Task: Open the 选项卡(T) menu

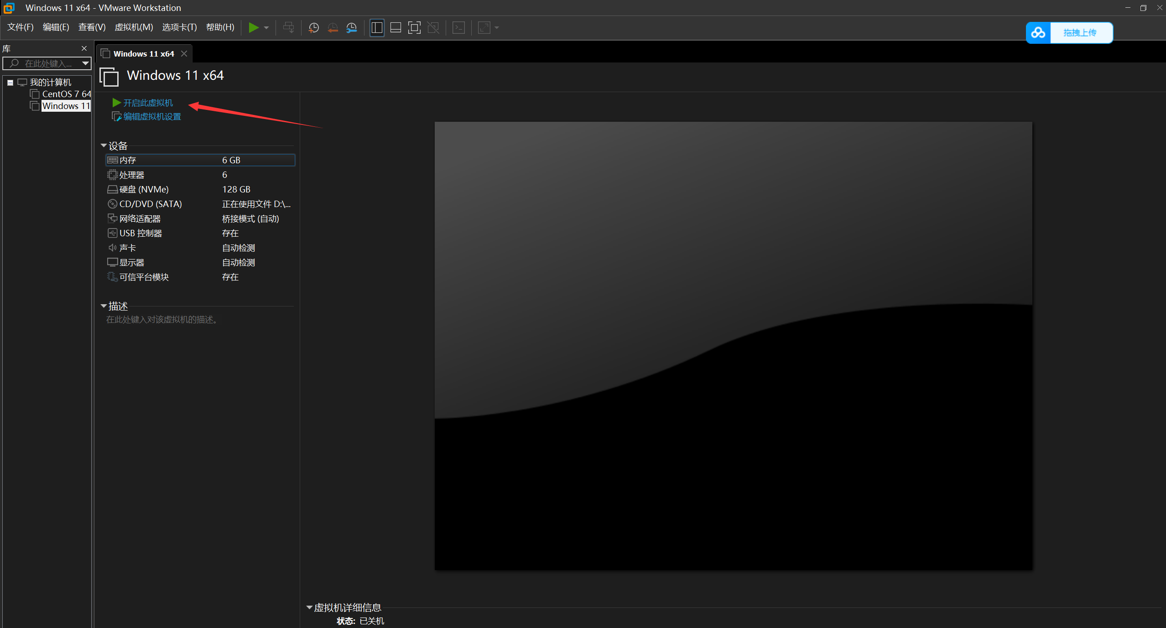Action: coord(179,27)
